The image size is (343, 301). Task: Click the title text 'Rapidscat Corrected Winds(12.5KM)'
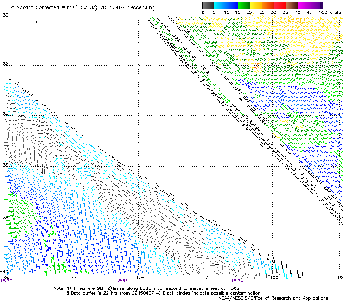pos(53,8)
